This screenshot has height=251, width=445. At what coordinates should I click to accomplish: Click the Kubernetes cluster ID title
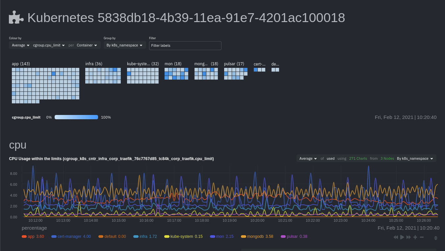tap(186, 18)
